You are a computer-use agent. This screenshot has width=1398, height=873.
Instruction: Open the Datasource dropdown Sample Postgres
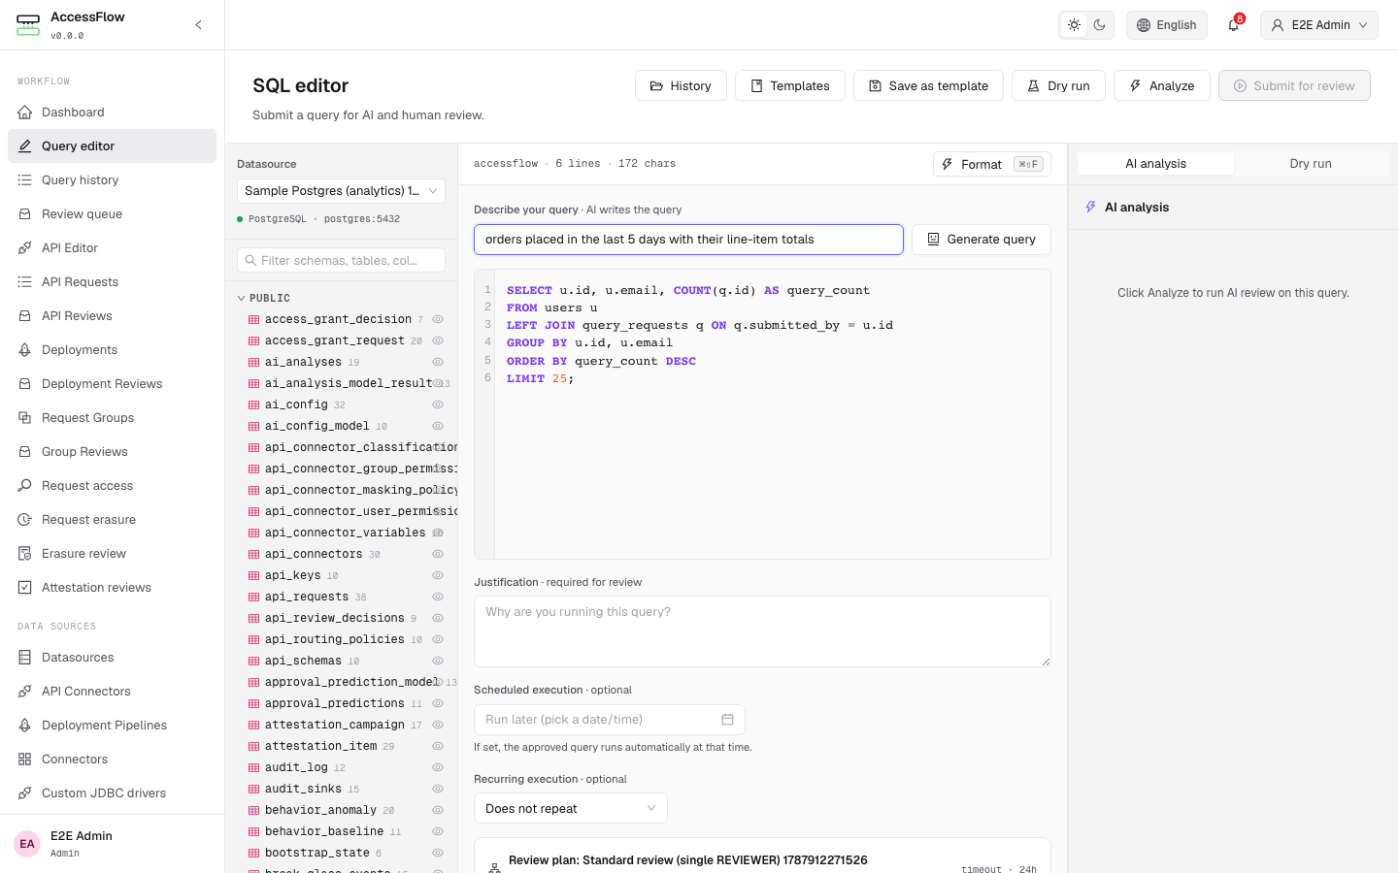(x=341, y=191)
